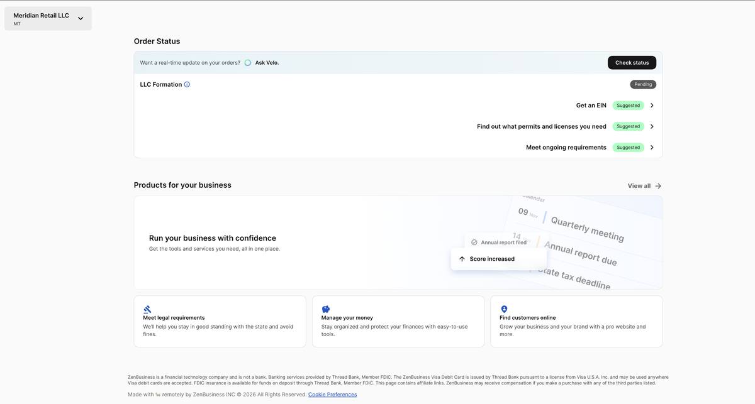Click the Velo spinner icon
The height and width of the screenshot is (404, 755).
click(248, 63)
